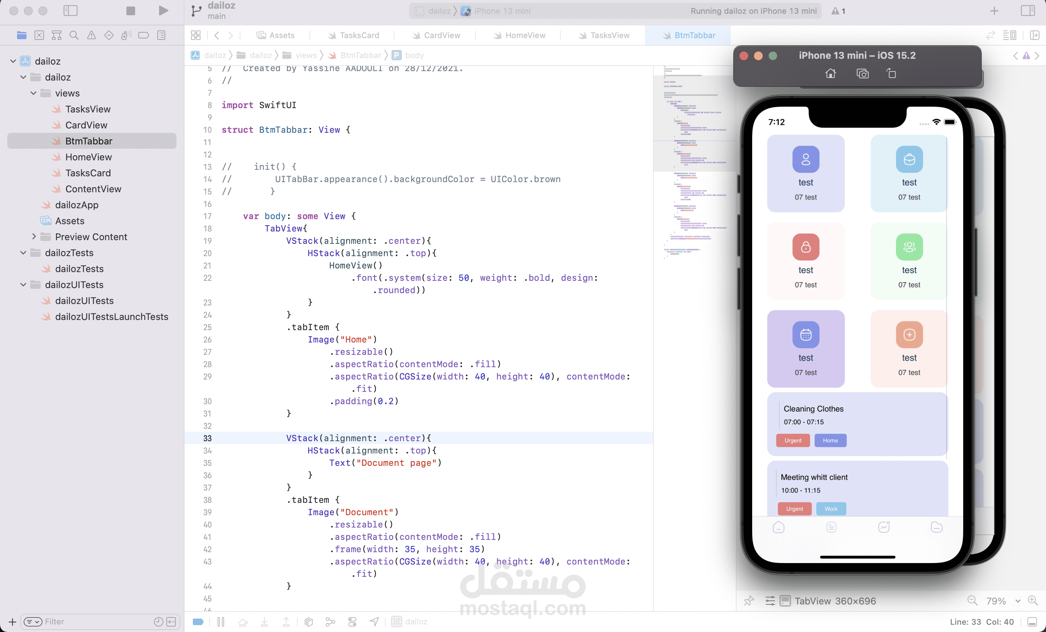The image size is (1046, 632).
Task: Collapse the dailozUITests group
Action: tap(23, 284)
